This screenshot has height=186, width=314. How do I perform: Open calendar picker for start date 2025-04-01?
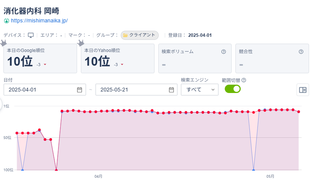coord(79,90)
